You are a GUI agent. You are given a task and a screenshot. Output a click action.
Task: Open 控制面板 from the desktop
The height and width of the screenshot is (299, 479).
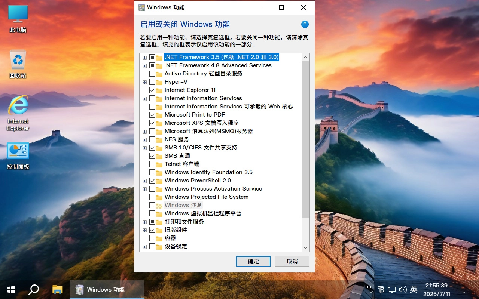(18, 151)
